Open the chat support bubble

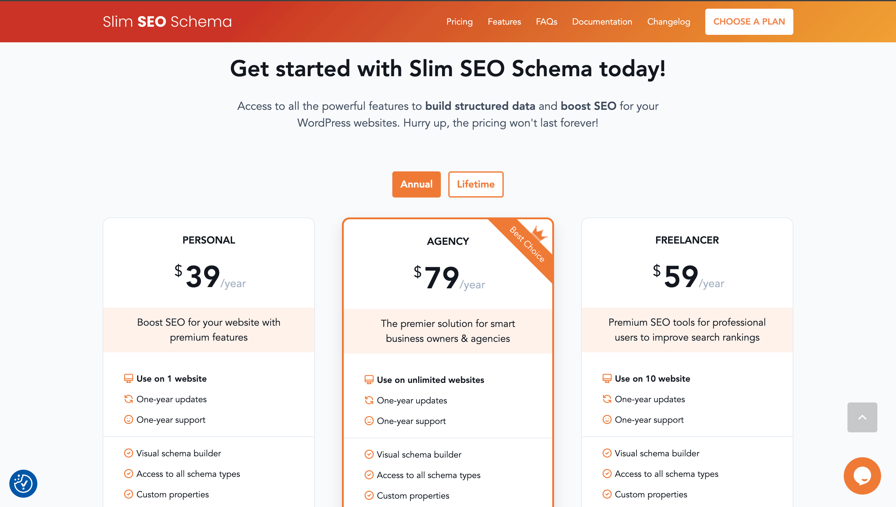point(862,476)
